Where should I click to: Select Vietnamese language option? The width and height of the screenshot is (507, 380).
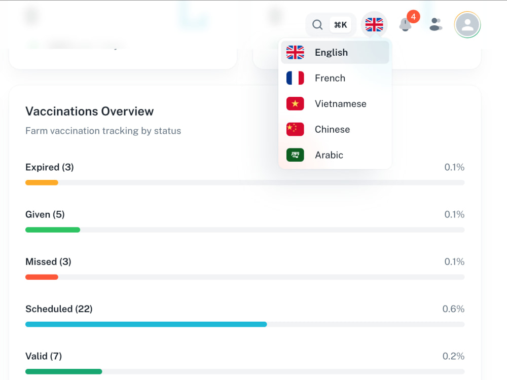click(x=335, y=104)
